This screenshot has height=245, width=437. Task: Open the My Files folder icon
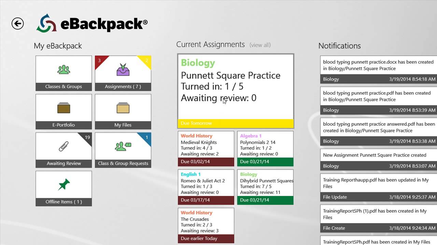click(x=123, y=108)
